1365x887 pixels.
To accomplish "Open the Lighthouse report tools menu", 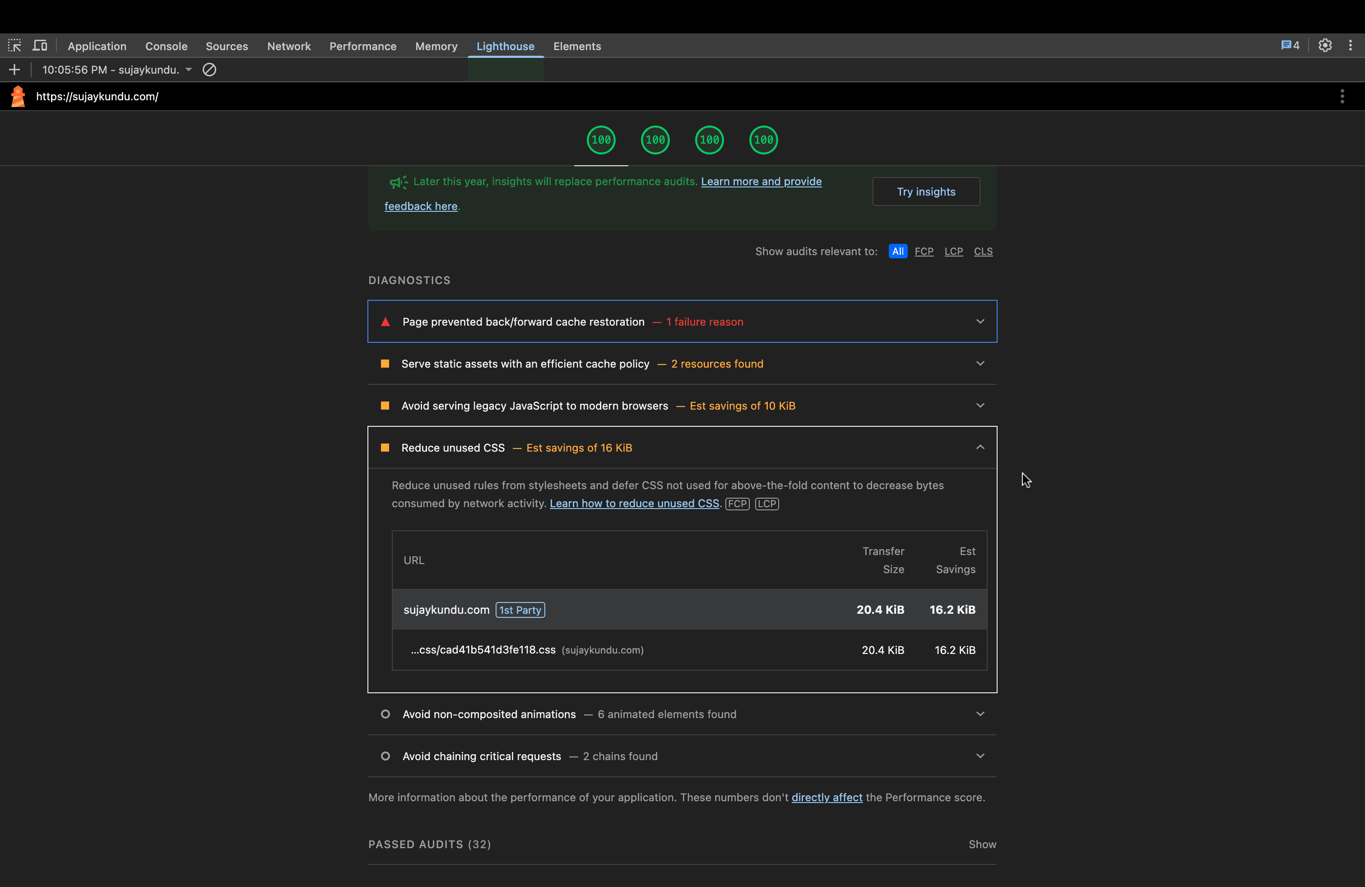I will coord(1342,96).
